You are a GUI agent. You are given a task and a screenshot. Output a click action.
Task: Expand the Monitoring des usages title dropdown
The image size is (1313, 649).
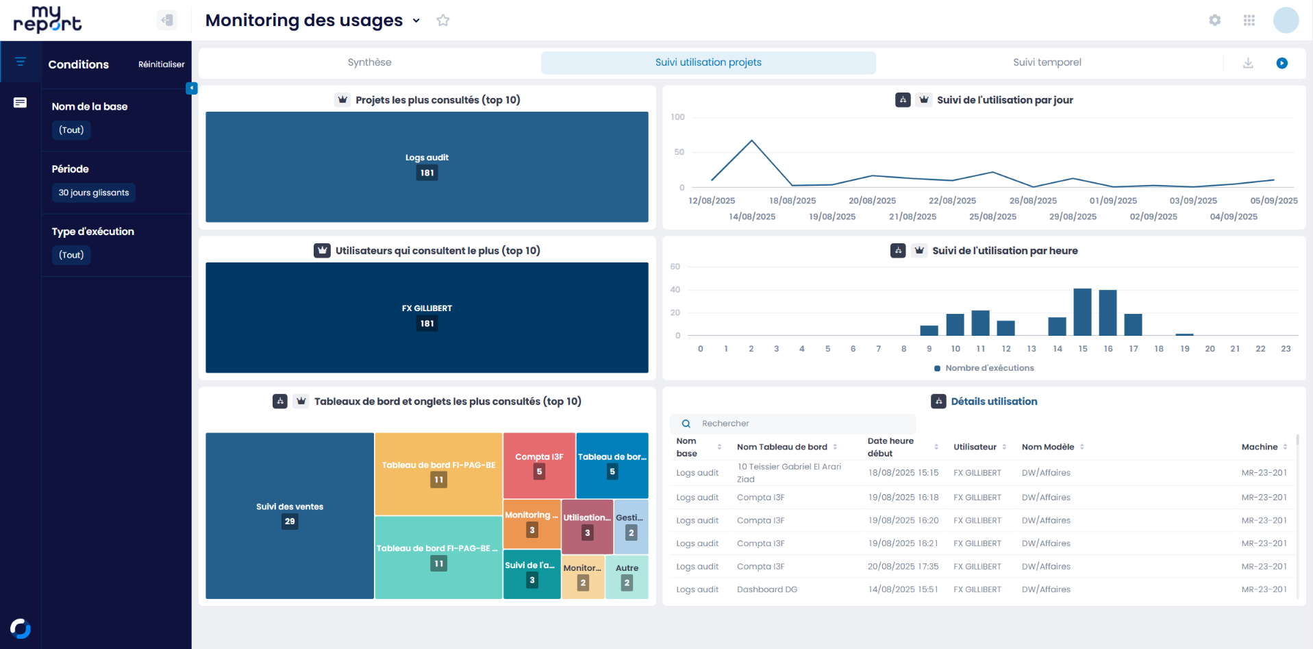coord(416,21)
